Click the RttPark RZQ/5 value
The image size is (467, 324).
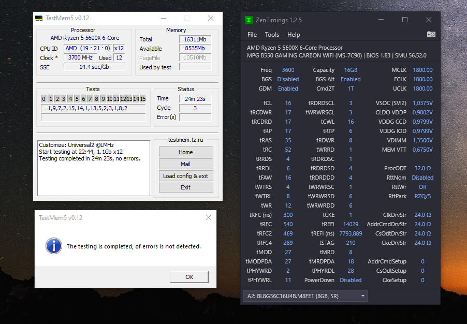pyautogui.click(x=422, y=196)
